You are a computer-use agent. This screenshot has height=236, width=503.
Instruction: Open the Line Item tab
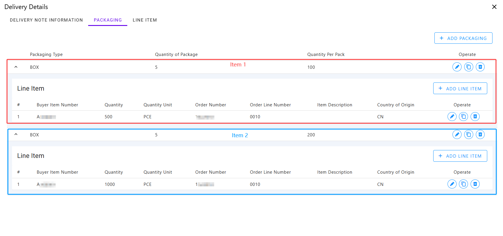145,20
